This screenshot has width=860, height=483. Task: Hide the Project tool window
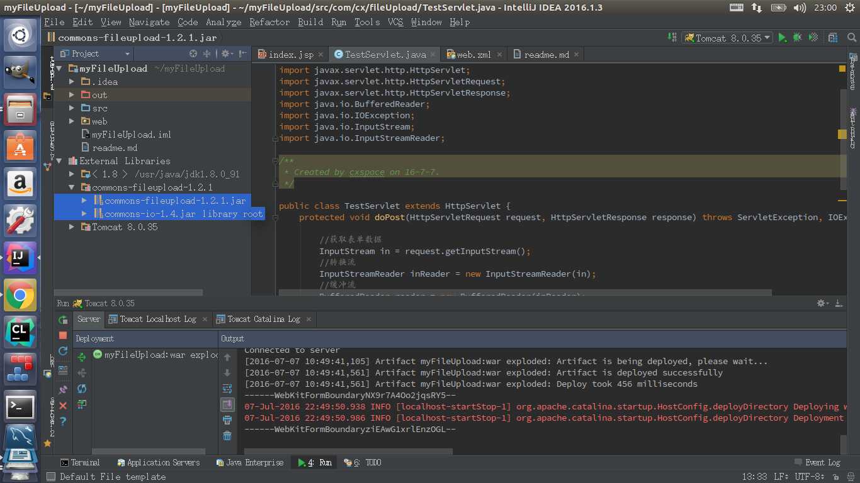(242, 54)
